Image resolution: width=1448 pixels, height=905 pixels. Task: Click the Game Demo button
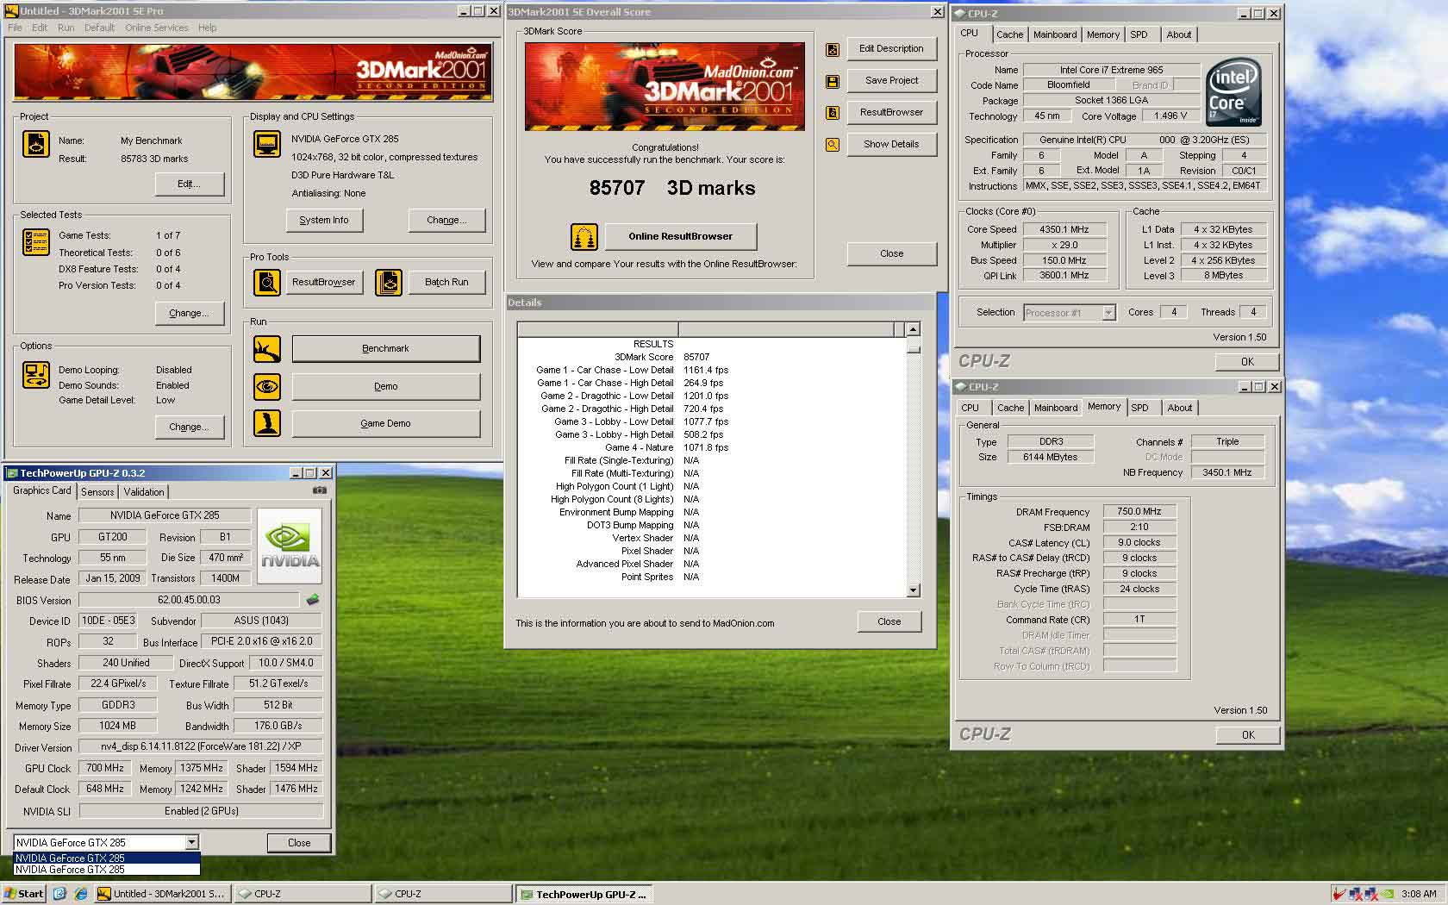(385, 424)
